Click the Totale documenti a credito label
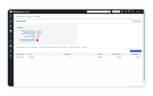 point(28,31)
